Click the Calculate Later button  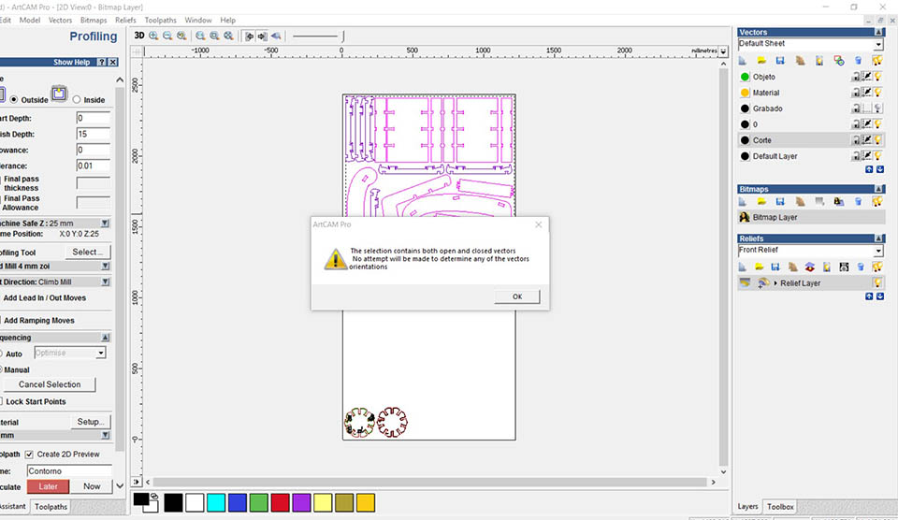tap(48, 486)
